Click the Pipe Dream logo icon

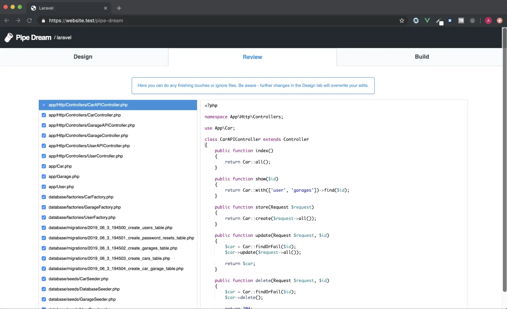9,38
